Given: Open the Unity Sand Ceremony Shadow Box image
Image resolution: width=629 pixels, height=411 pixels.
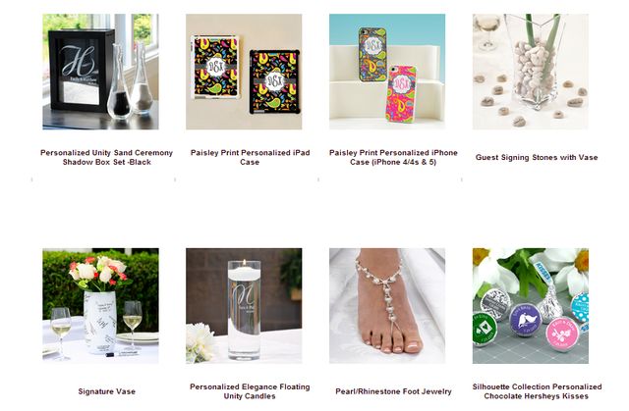Looking at the screenshot, I should (100, 72).
